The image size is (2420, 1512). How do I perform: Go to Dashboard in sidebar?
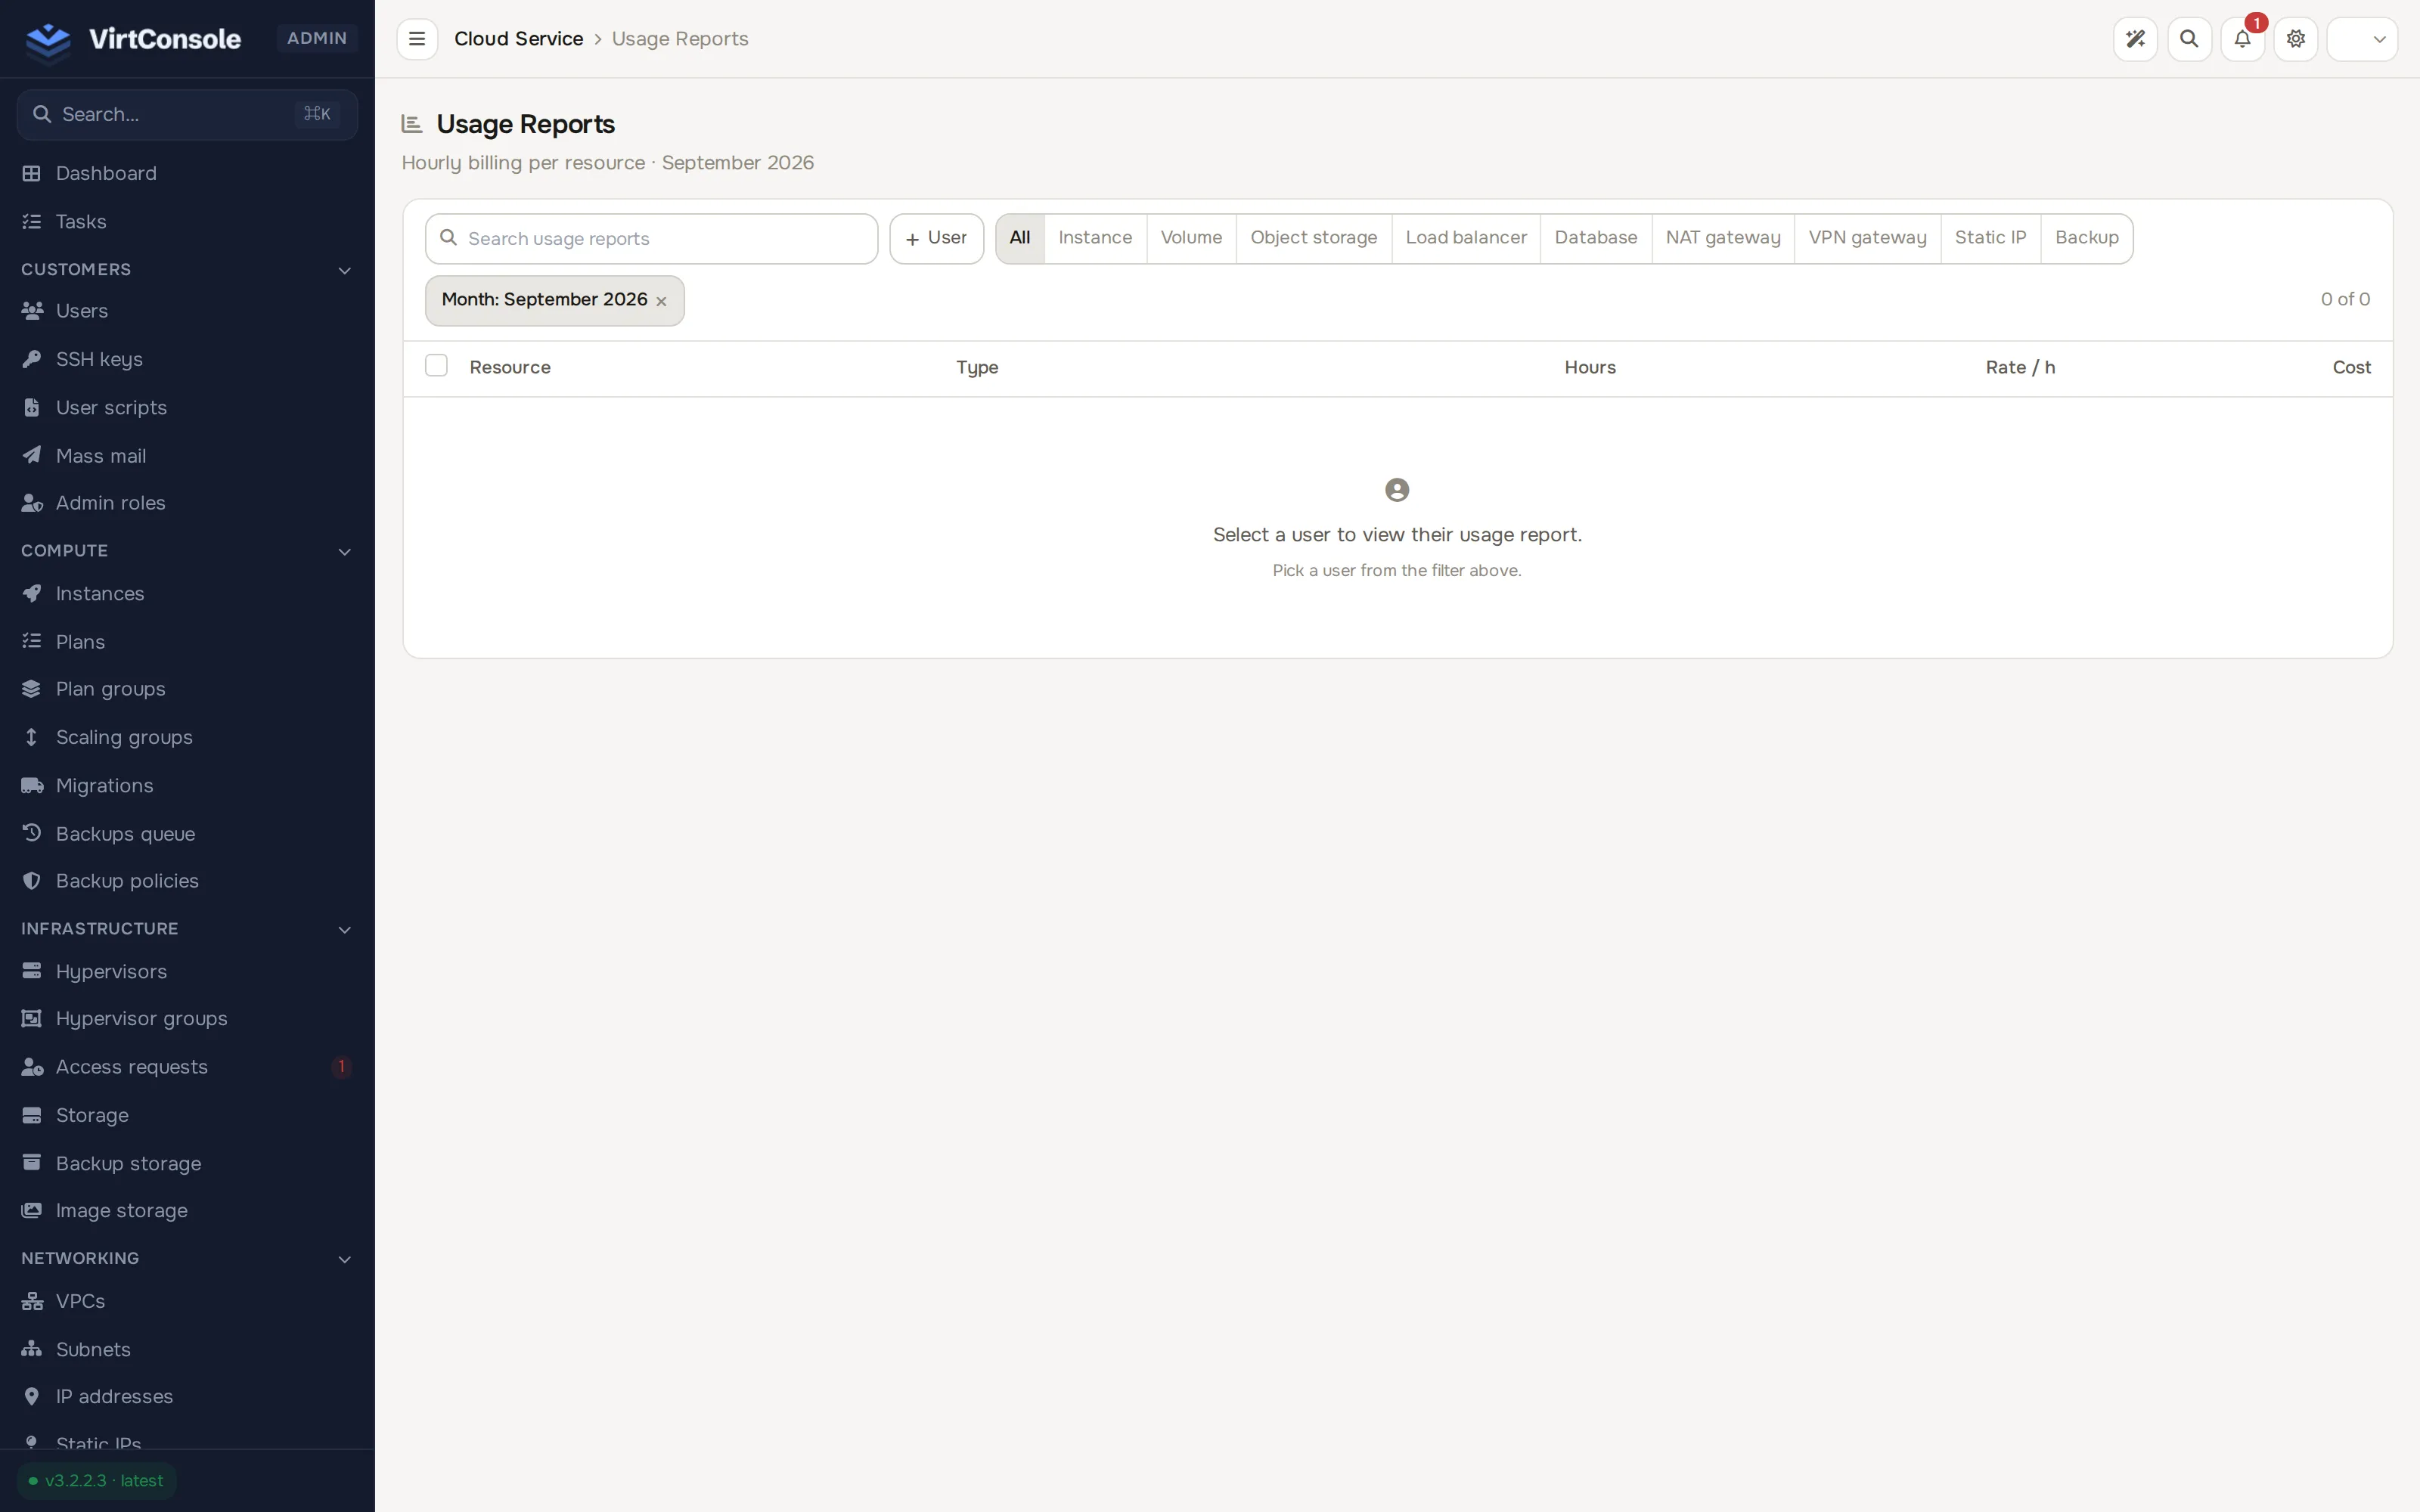187,173
